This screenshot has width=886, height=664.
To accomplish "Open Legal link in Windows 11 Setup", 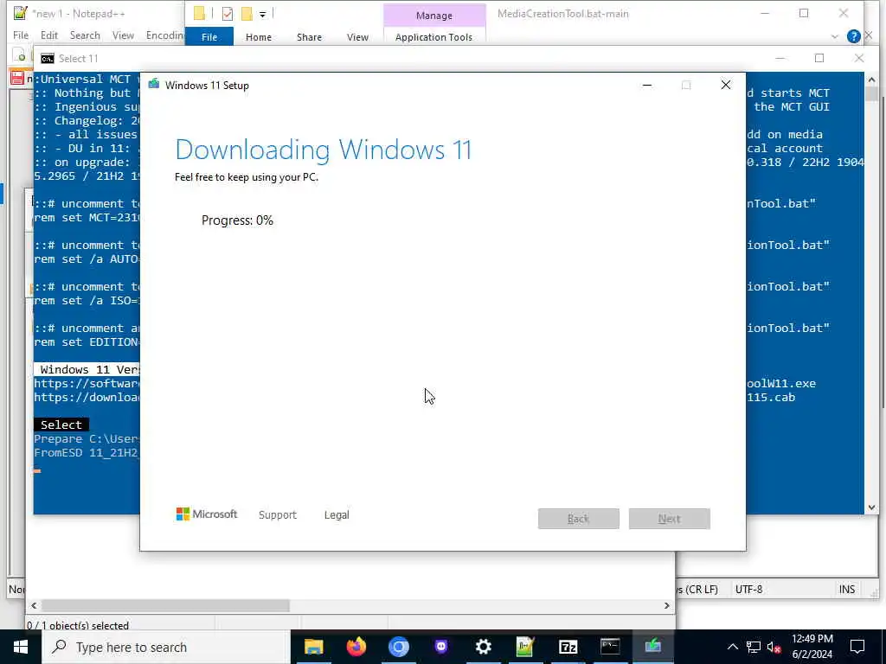I will (x=337, y=515).
